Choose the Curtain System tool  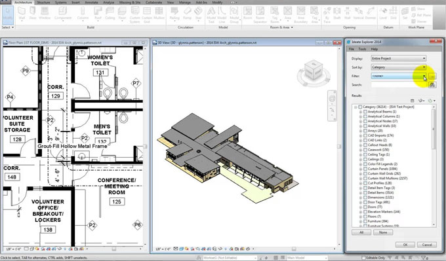coord(135,15)
